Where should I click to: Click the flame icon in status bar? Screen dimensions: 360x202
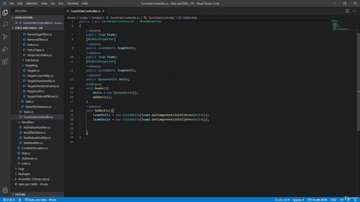pos(20,200)
